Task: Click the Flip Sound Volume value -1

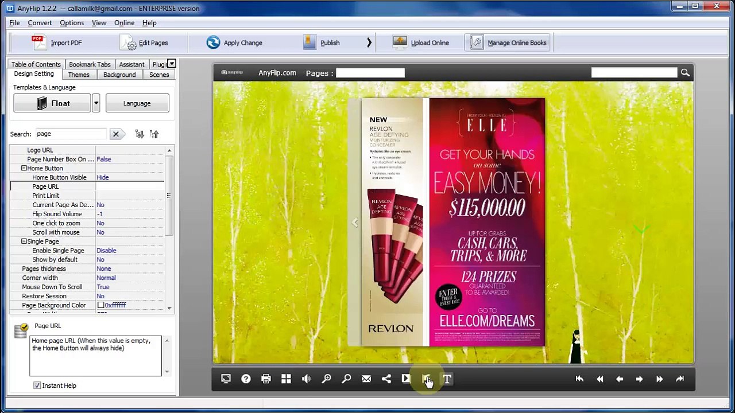Action: click(130, 214)
